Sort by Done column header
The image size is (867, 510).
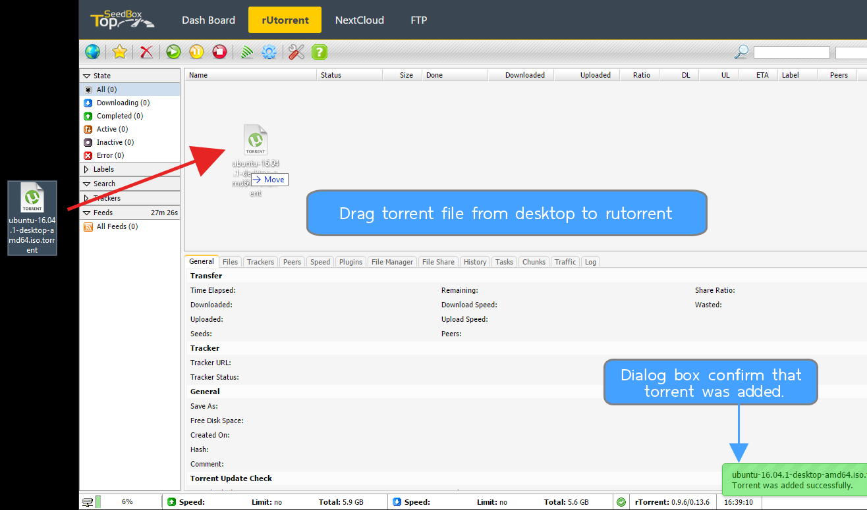point(455,75)
